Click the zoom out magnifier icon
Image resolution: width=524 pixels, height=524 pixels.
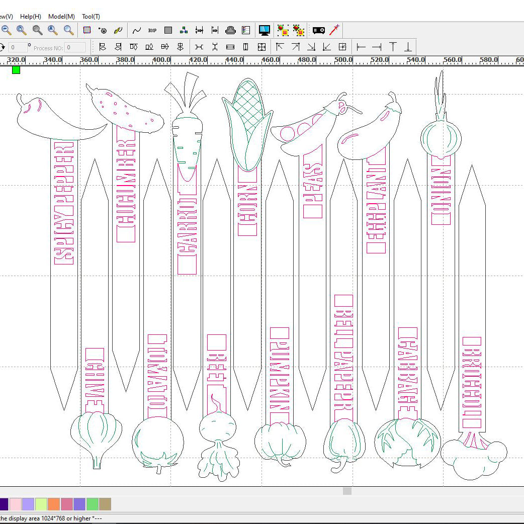7,30
